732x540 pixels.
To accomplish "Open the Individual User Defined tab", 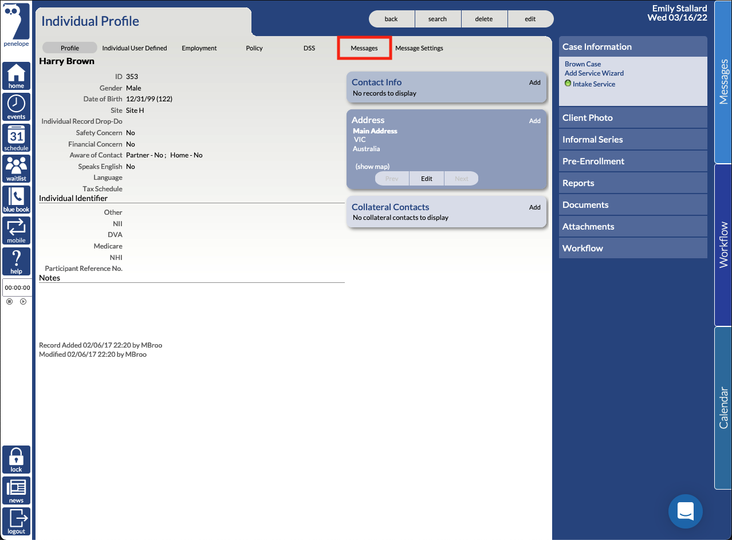I will coord(135,48).
